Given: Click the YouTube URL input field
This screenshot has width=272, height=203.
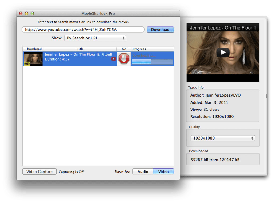Looking at the screenshot, I should pyautogui.click(x=83, y=30).
